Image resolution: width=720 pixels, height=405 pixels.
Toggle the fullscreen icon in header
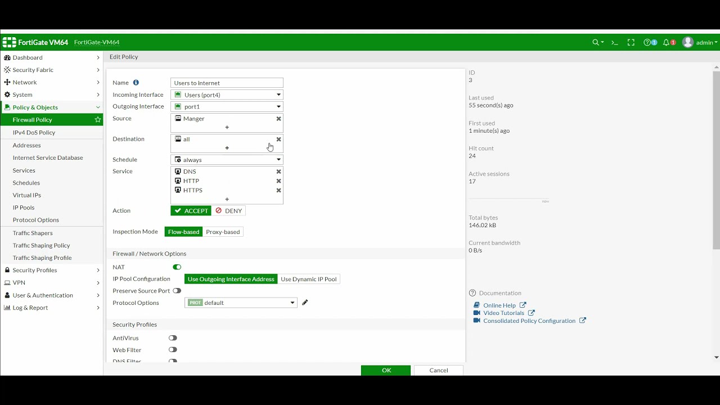pos(631,42)
